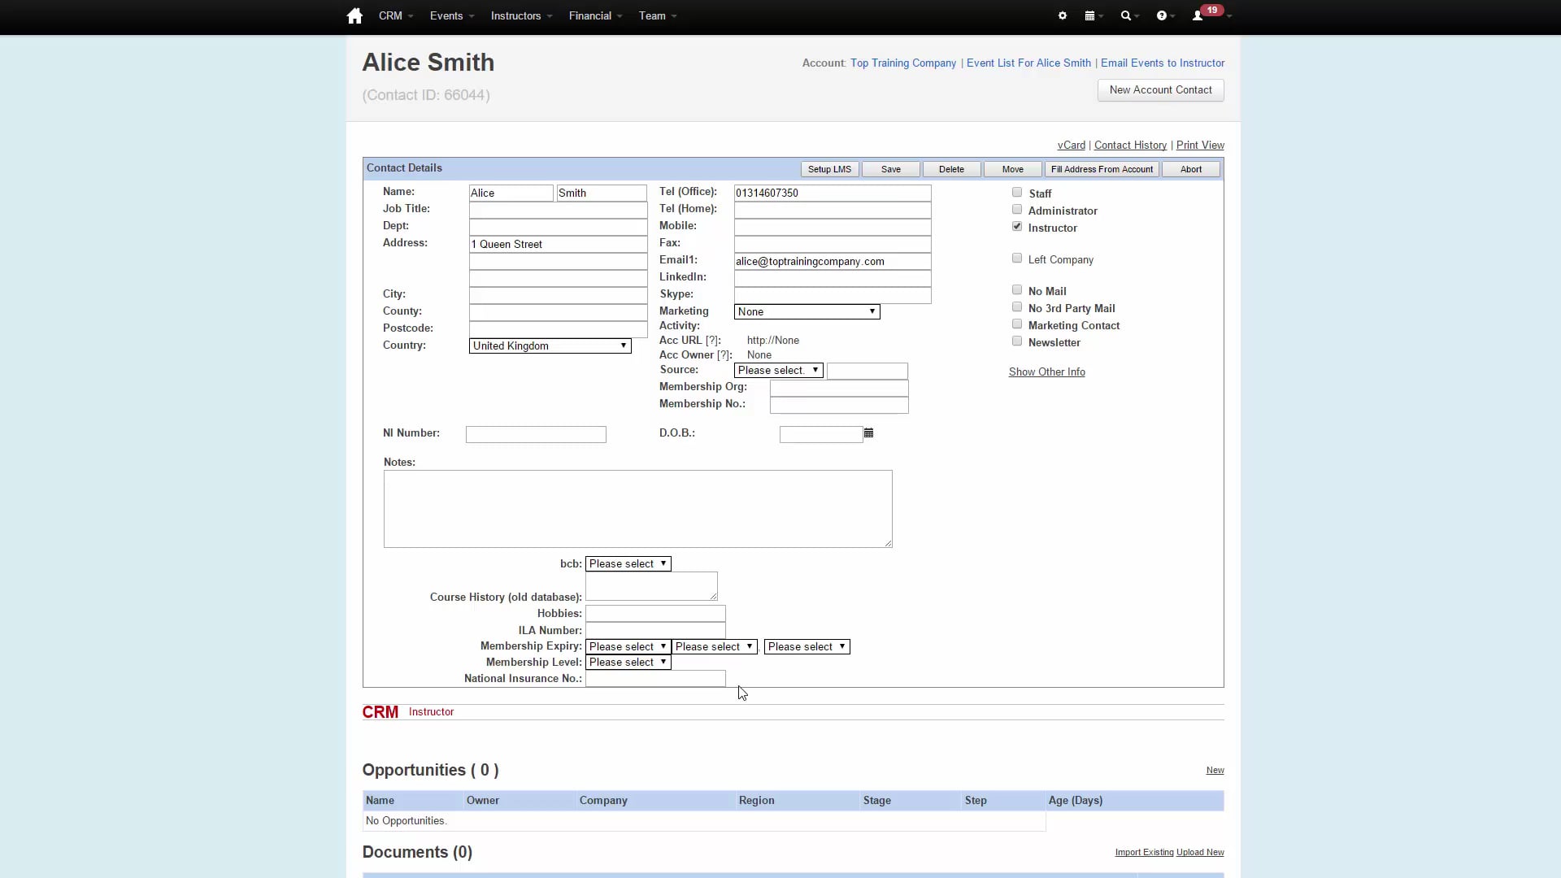
Task: Open the help question mark icon
Action: [1162, 16]
